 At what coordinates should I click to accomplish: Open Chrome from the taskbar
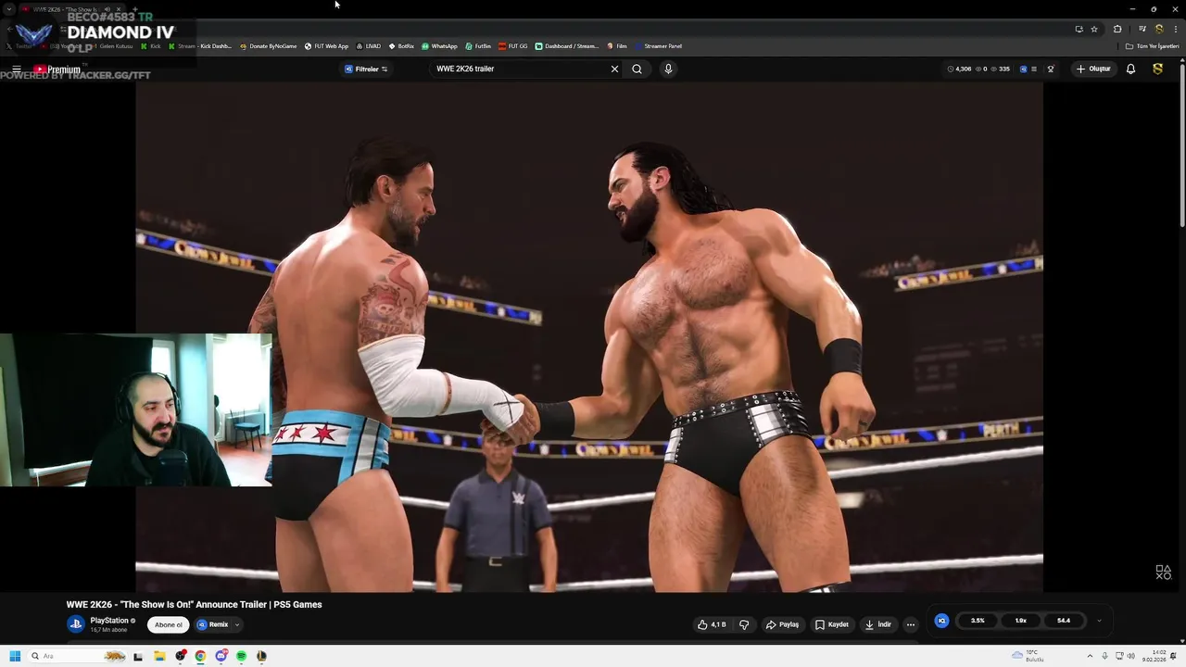click(200, 656)
